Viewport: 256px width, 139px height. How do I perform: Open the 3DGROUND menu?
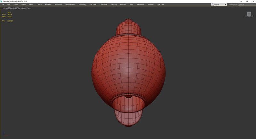(140, 4)
